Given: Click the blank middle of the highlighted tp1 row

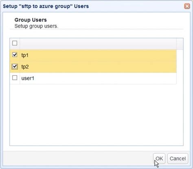Looking at the screenshot, I should pos(98,55).
